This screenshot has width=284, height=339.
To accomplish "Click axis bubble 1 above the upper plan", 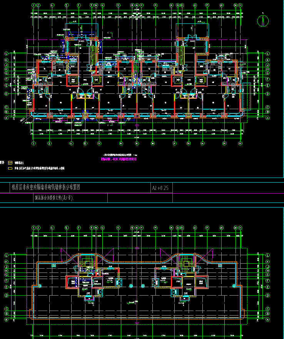I will pyautogui.click(x=34, y=5).
